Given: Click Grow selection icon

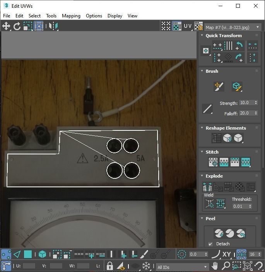Looking at the screenshot, I should coord(57,254).
